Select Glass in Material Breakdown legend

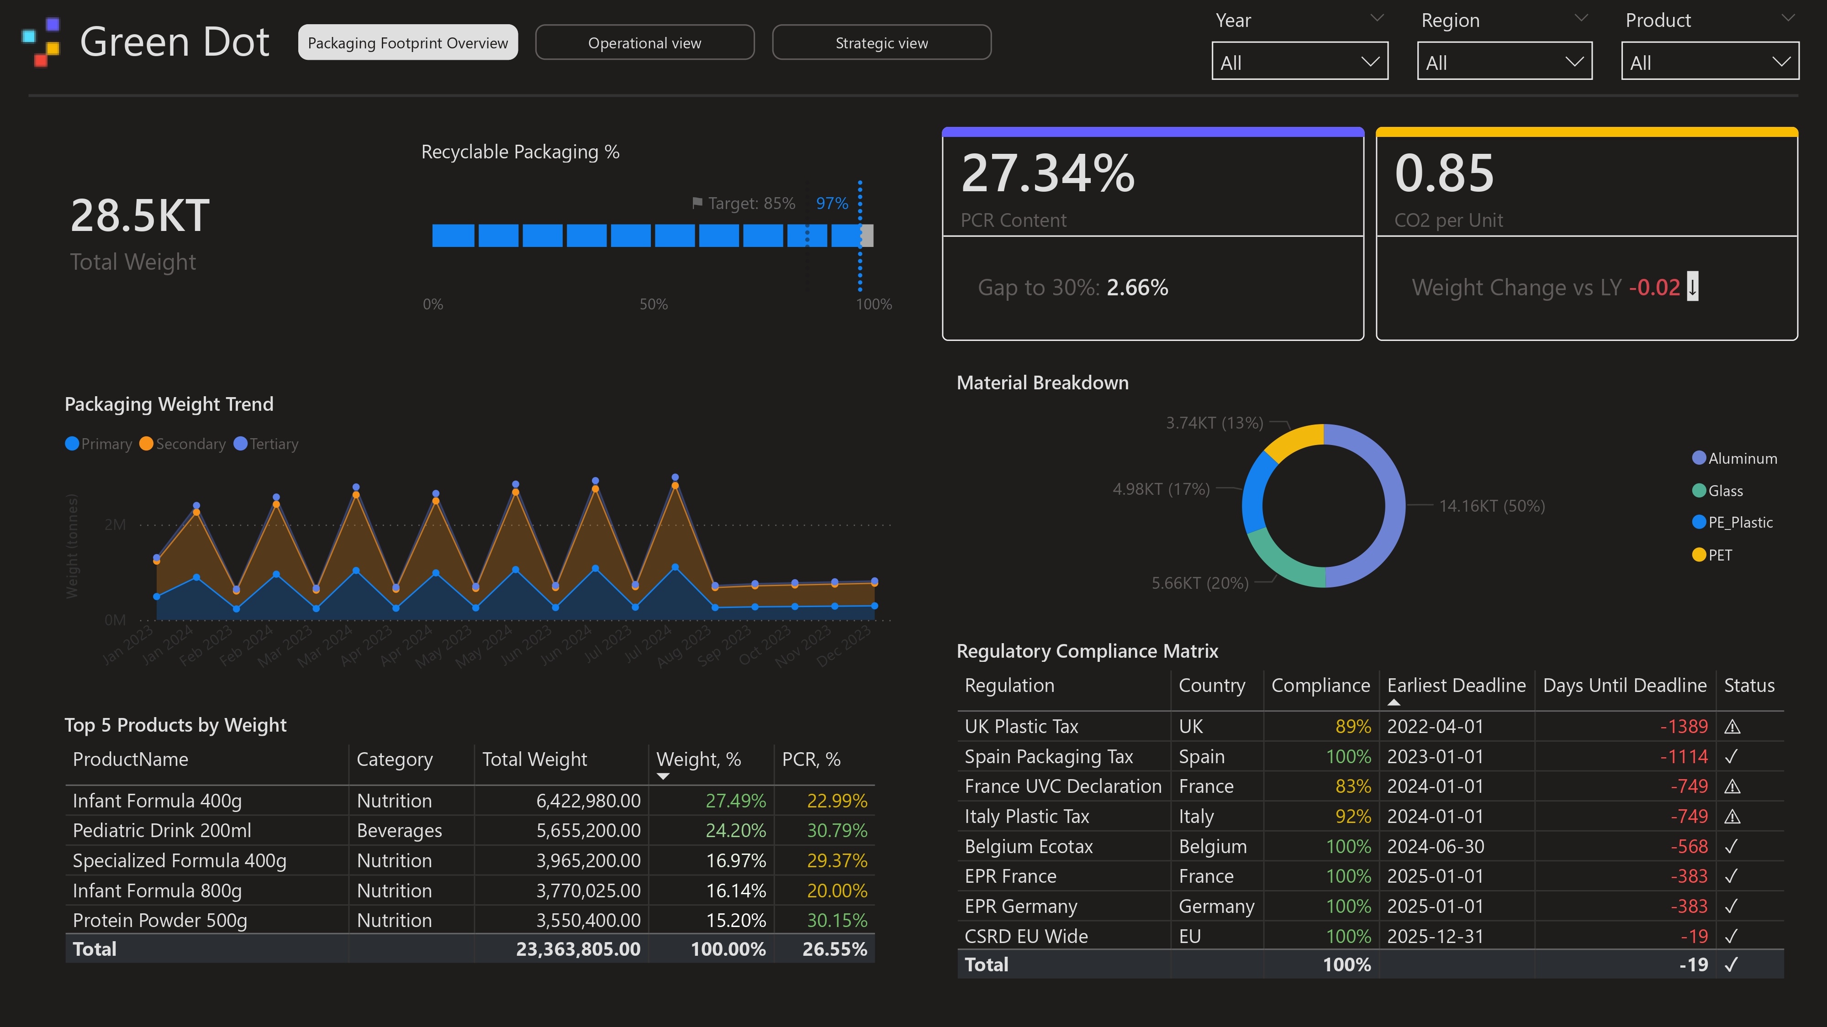pos(1717,491)
